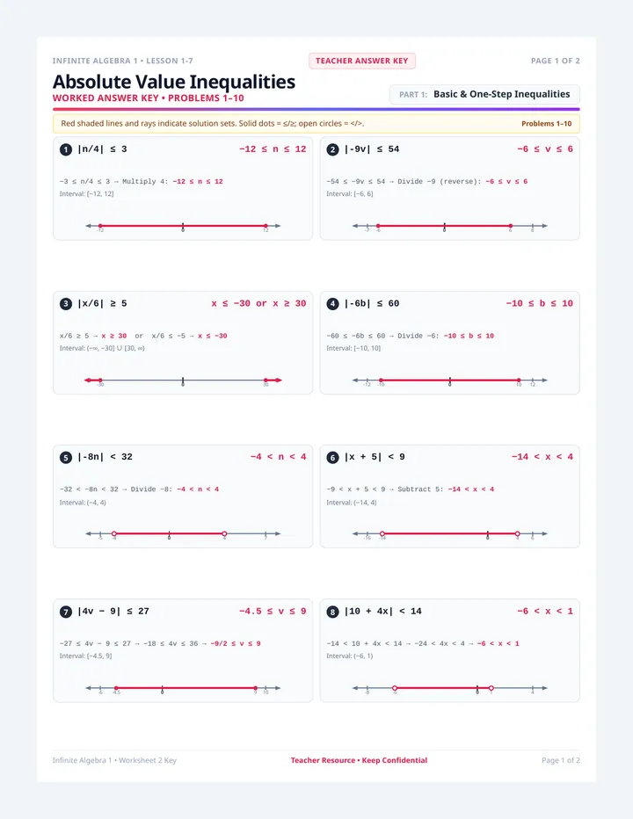Click the answer −12 ≤ n ≤ 12
The width and height of the screenshot is (633, 819).
pos(273,149)
